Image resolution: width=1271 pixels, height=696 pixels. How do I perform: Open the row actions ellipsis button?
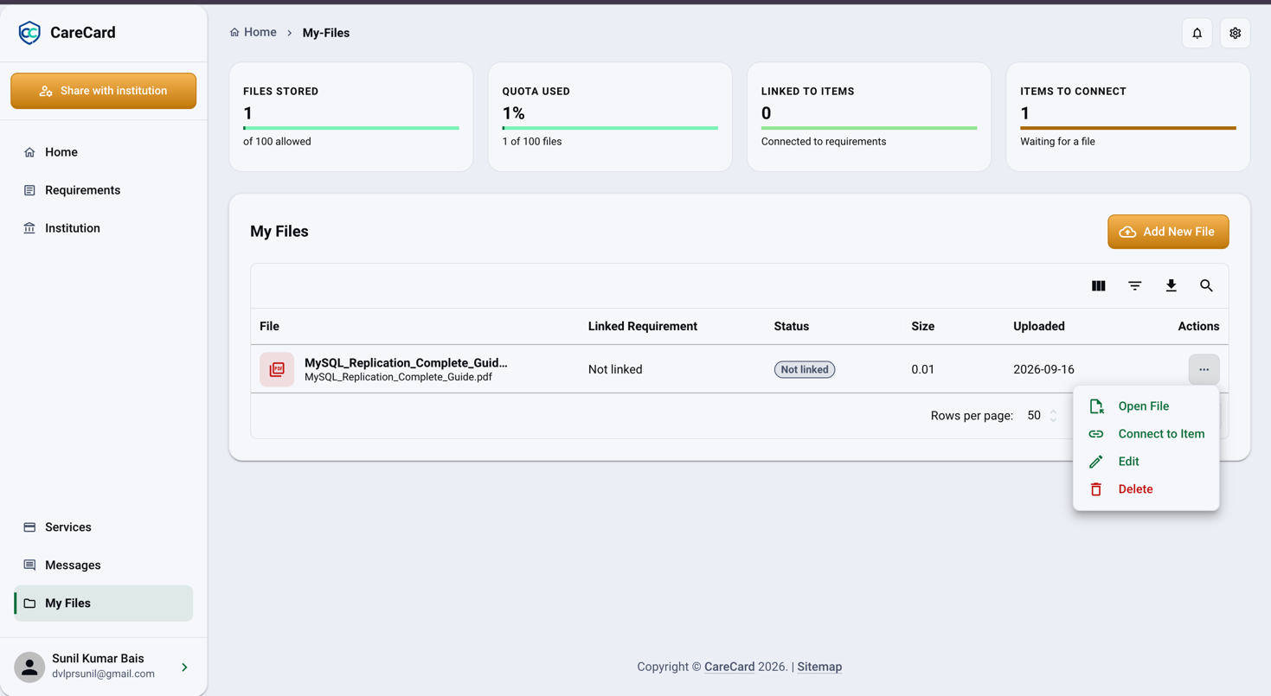coord(1204,369)
